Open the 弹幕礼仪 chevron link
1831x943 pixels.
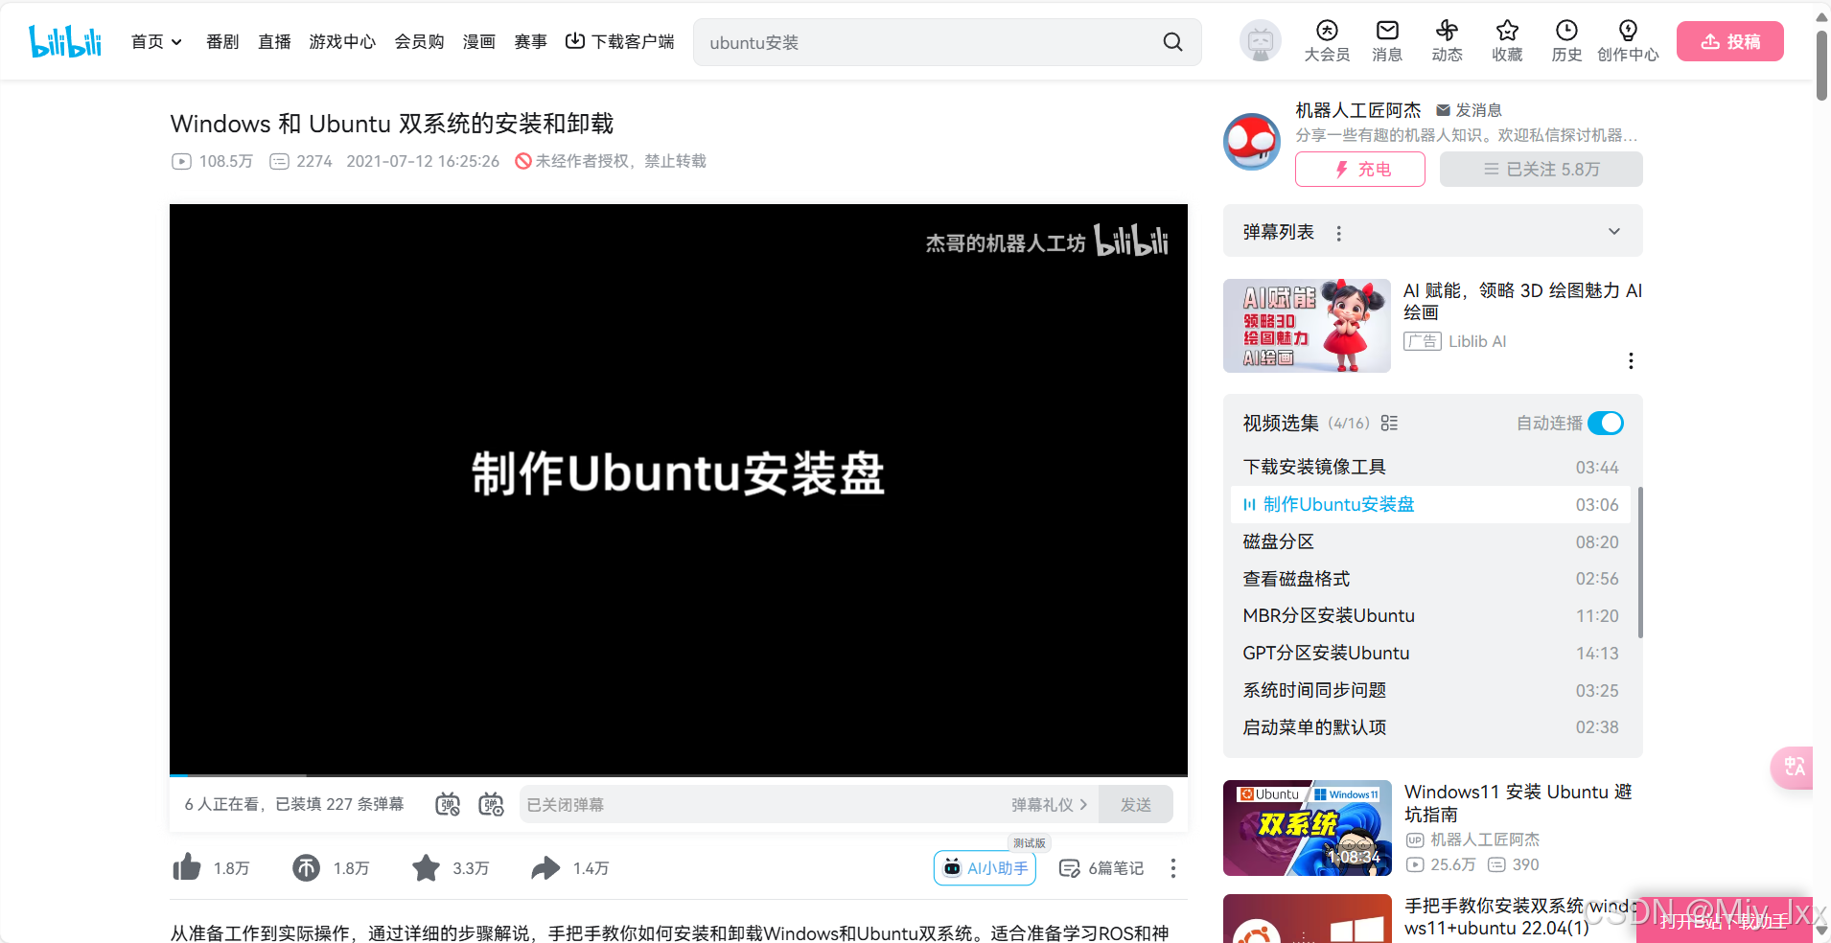pyautogui.click(x=1049, y=804)
